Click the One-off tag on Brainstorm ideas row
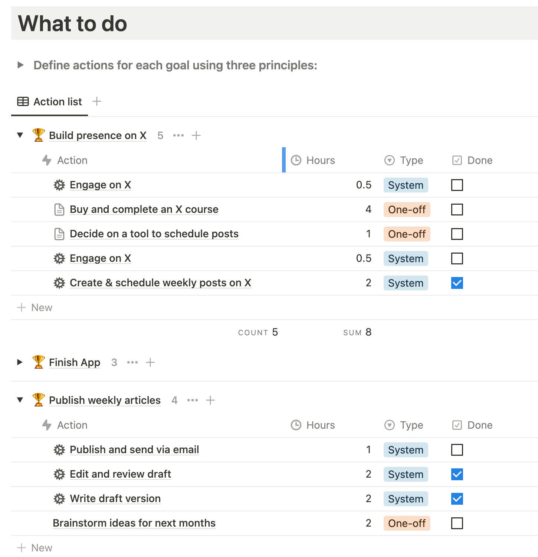 pos(407,523)
